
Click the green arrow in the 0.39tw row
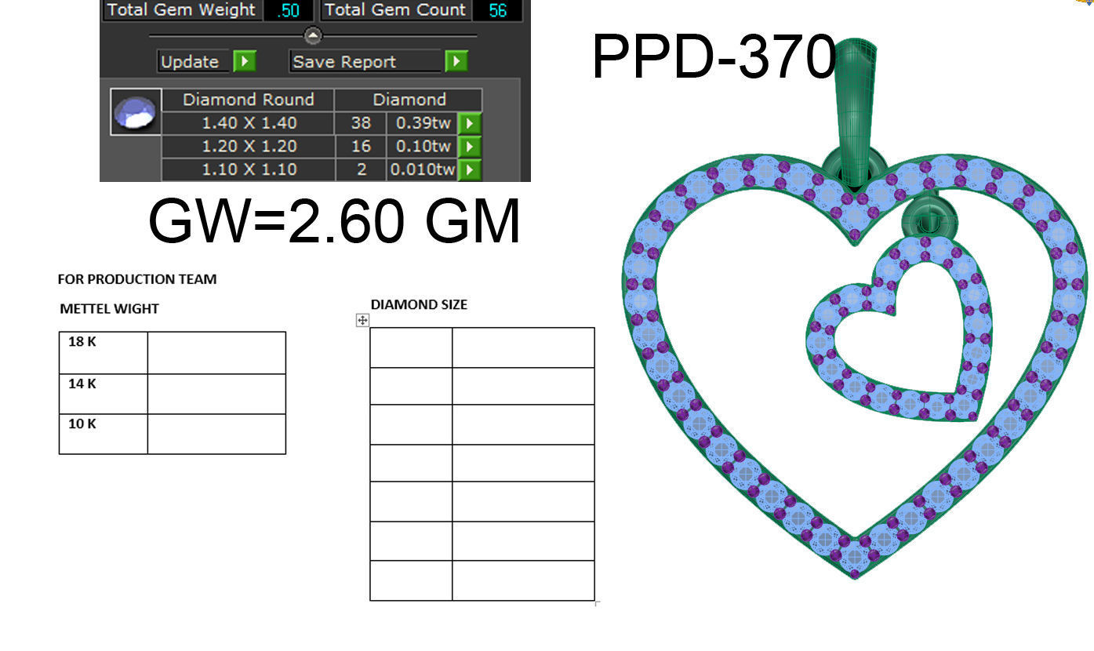coord(468,123)
